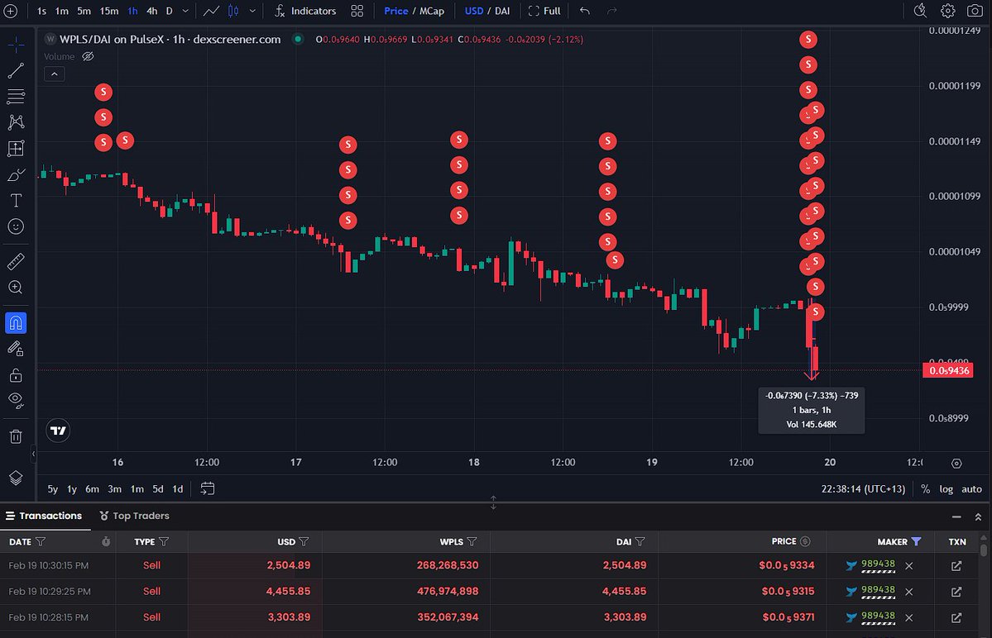Click the Full screen button
Screen dimensions: 992x638
pyautogui.click(x=544, y=11)
